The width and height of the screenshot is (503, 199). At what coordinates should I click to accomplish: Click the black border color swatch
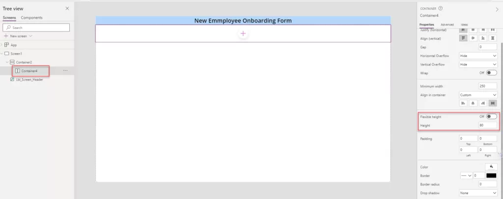click(491, 175)
